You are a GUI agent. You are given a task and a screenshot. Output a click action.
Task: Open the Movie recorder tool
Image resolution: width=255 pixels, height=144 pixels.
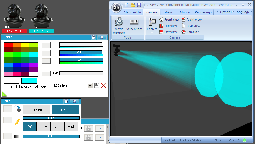119,26
